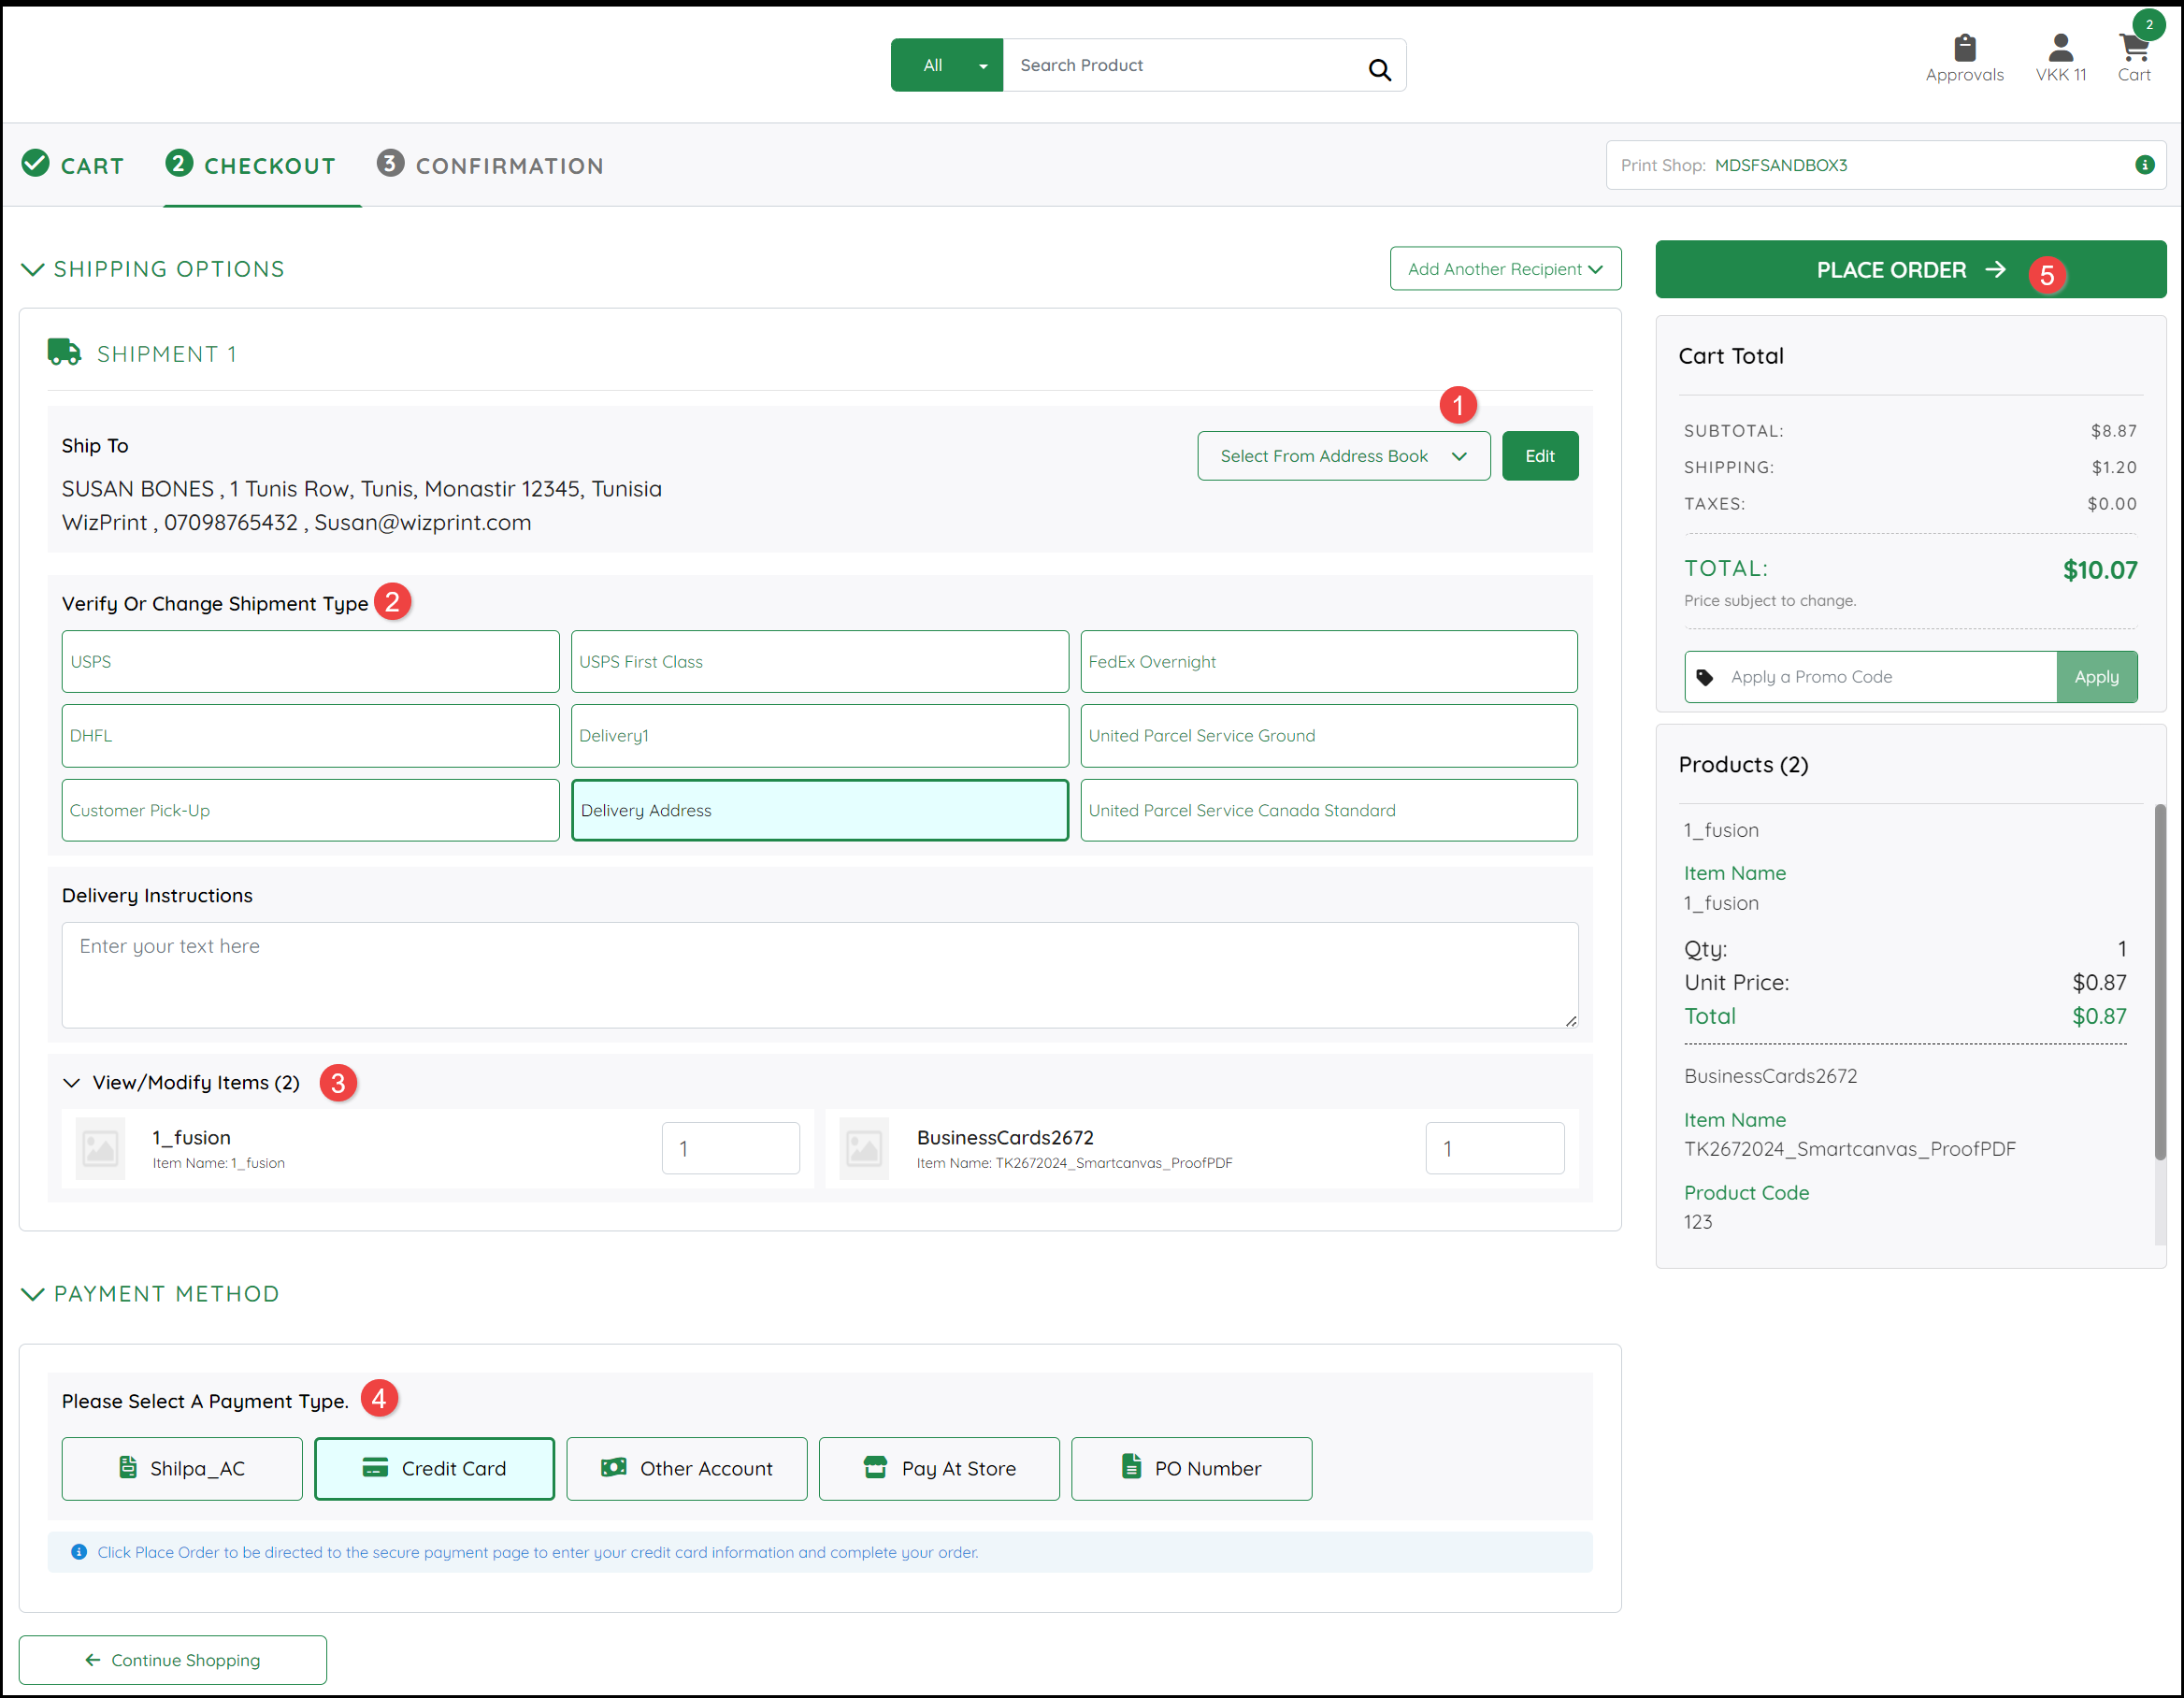The width and height of the screenshot is (2184, 1698).
Task: Select Pay At Store payment type
Action: pos(938,1468)
